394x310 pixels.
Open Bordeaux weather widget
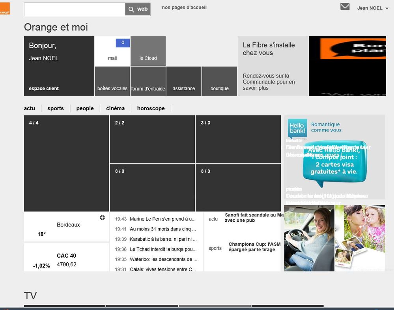click(x=66, y=226)
